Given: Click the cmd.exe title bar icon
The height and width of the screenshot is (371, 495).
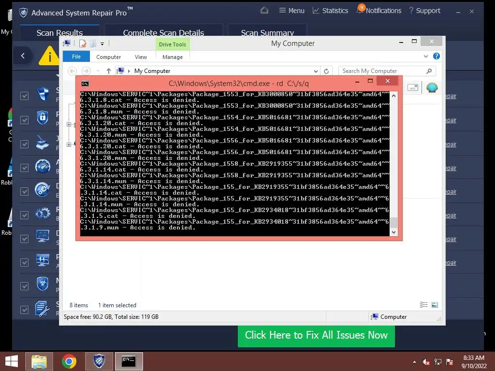Looking at the screenshot, I should click(x=85, y=84).
